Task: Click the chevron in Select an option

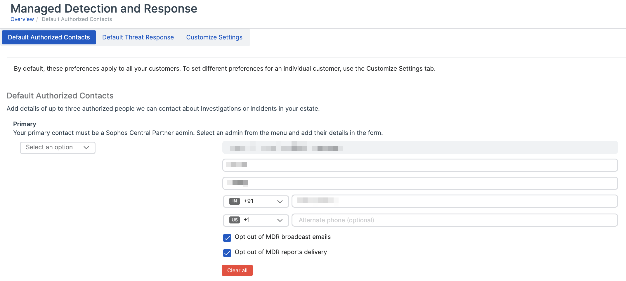Action: (86, 148)
